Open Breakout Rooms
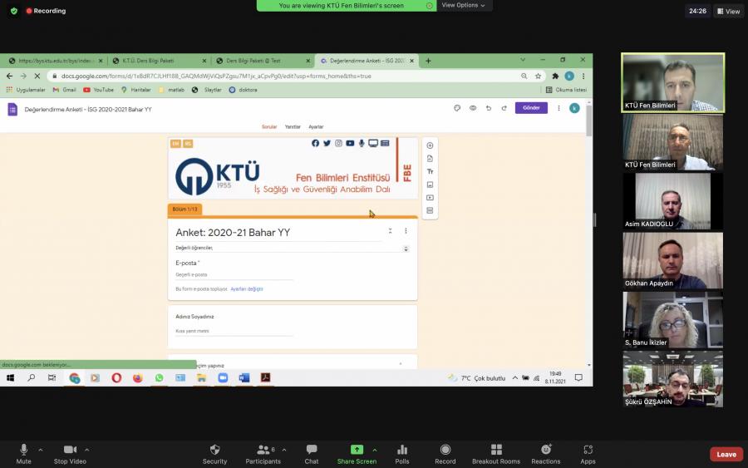 pos(496,454)
